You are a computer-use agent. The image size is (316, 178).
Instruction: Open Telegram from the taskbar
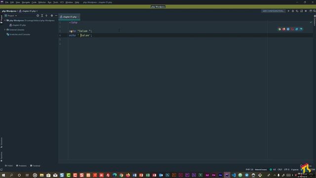pyautogui.click(x=247, y=175)
